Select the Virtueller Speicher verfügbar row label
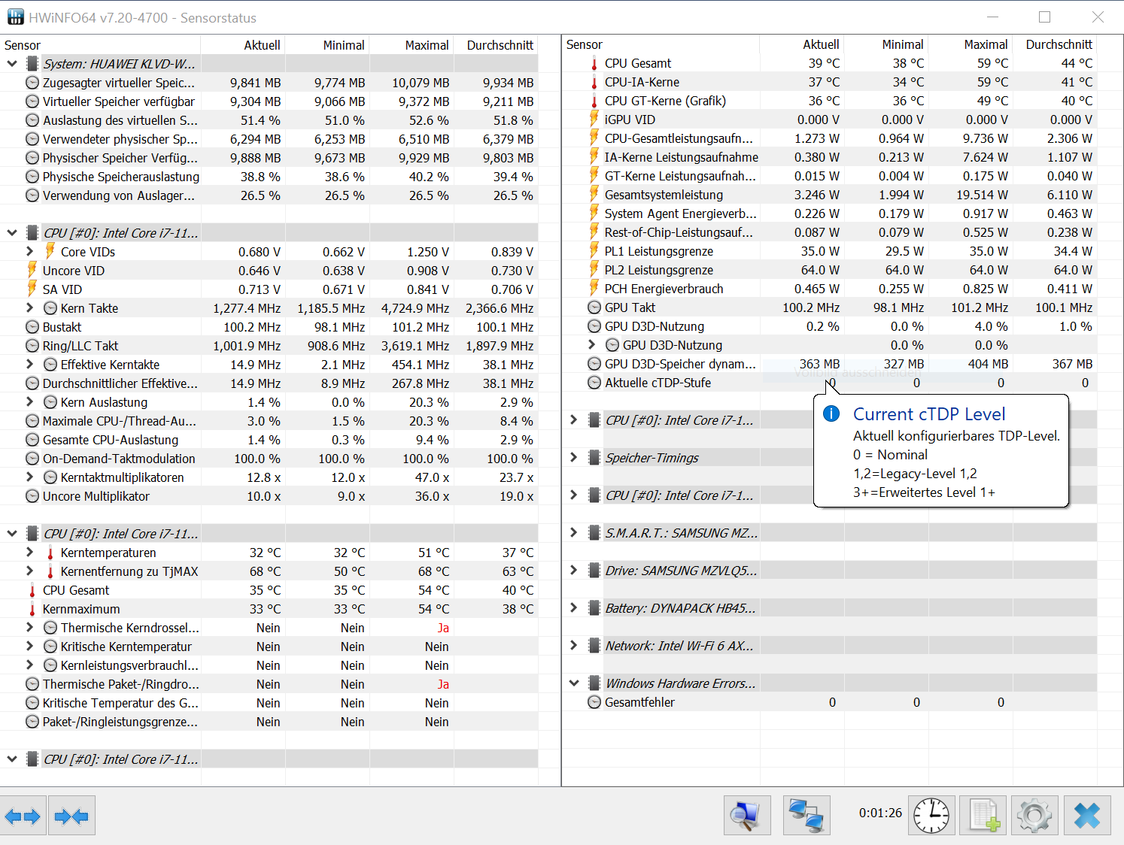The image size is (1124, 845). 119,101
